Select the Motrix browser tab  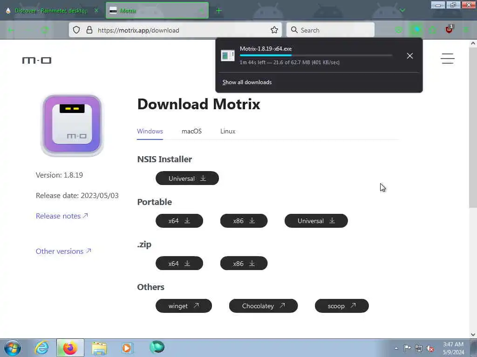pyautogui.click(x=157, y=11)
